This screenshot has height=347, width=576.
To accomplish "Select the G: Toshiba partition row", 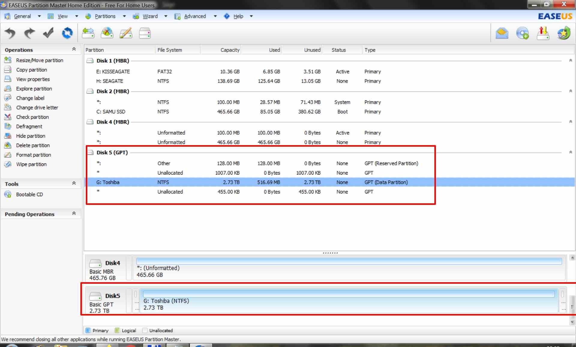I will point(330,182).
